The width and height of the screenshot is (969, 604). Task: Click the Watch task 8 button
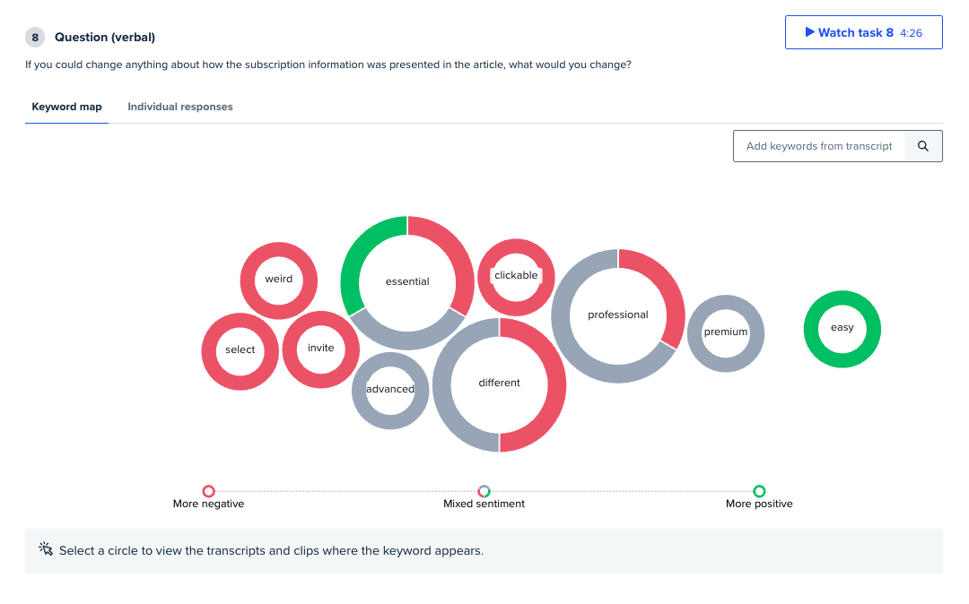[863, 32]
